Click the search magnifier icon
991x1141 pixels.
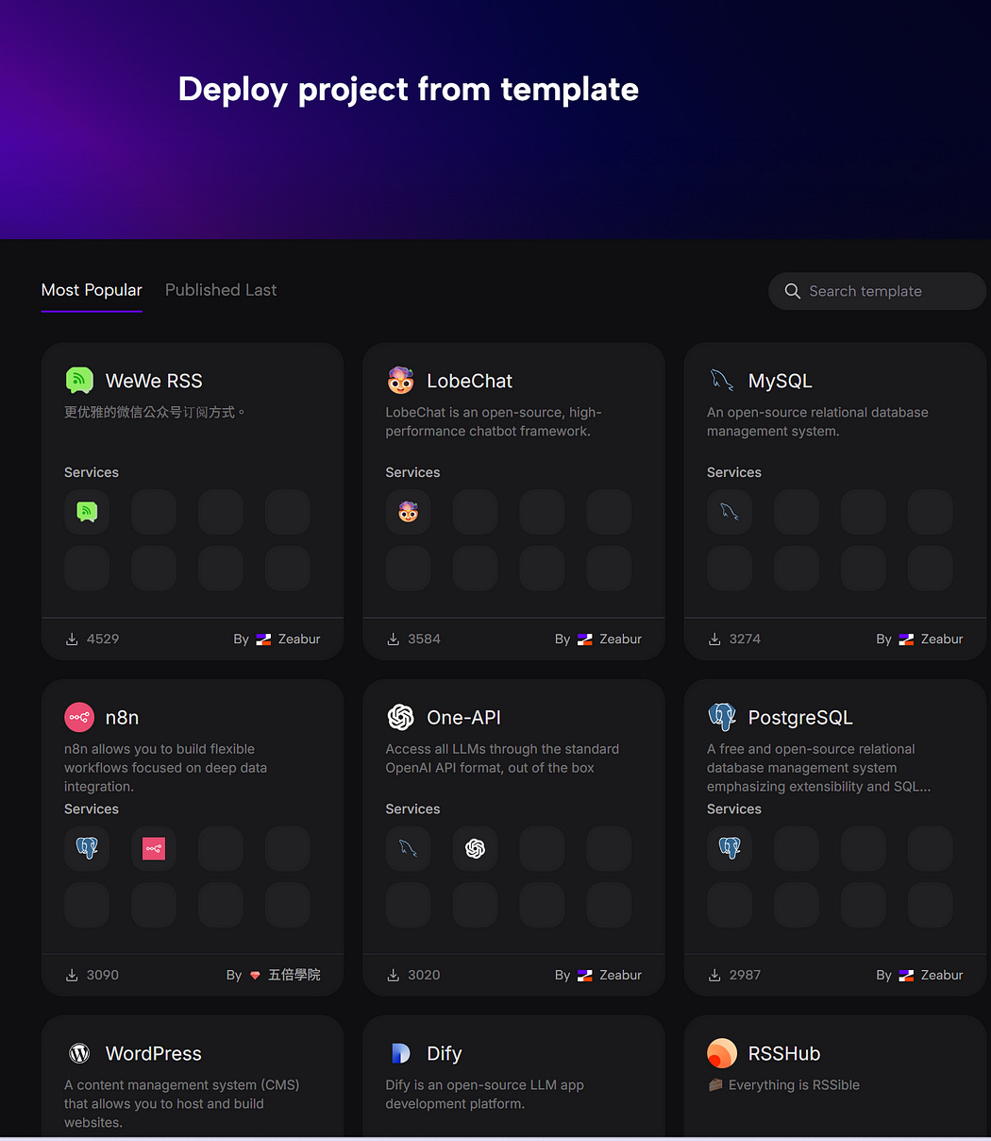coord(793,291)
